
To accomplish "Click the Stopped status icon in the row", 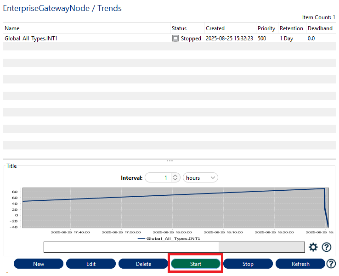I will point(175,39).
